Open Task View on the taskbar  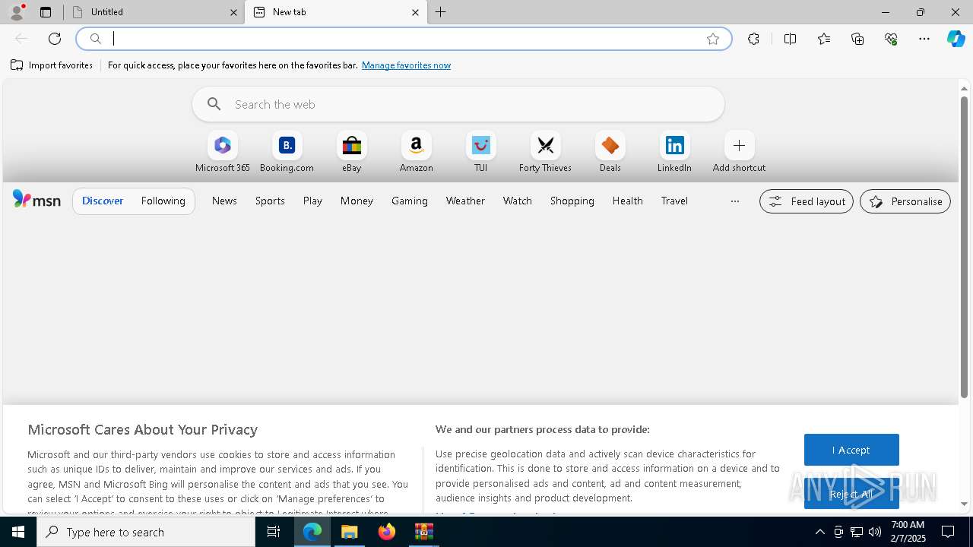[274, 532]
